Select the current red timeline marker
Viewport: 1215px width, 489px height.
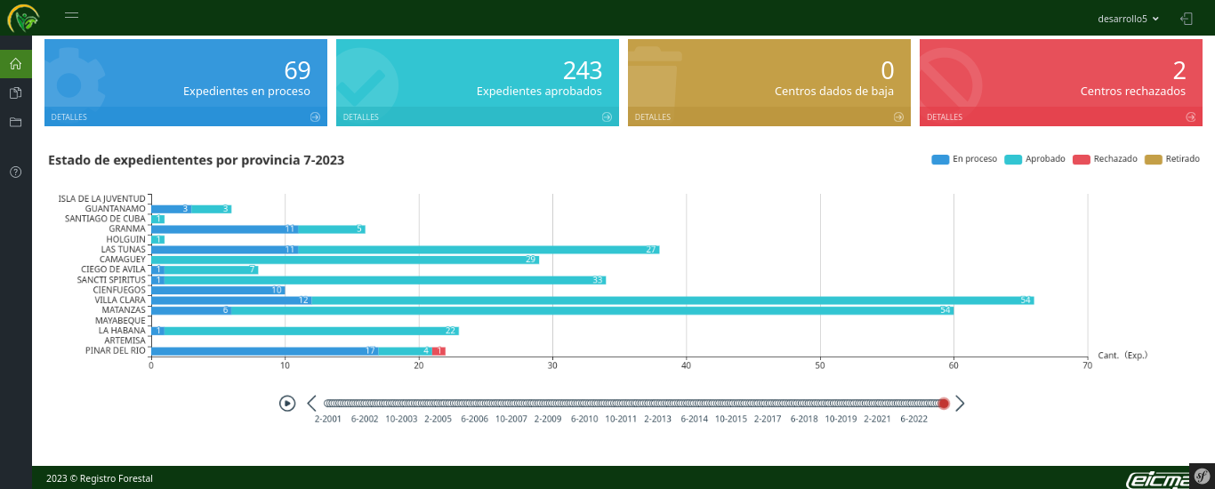tap(944, 403)
